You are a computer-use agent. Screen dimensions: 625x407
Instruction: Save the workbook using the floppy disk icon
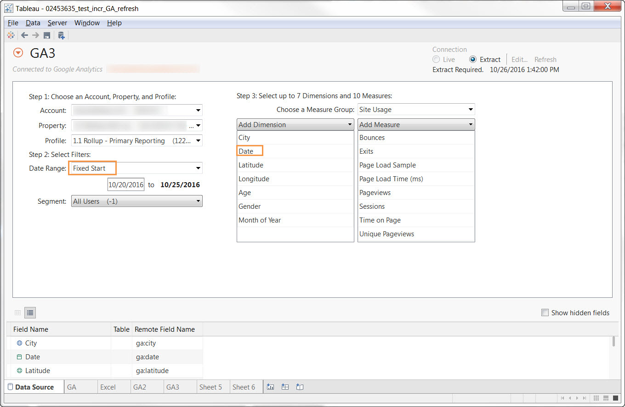46,35
